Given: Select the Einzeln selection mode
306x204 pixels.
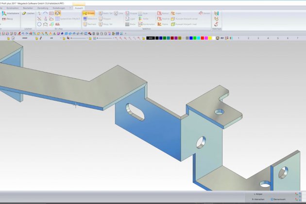Looking at the screenshot, I should click(x=88, y=13).
